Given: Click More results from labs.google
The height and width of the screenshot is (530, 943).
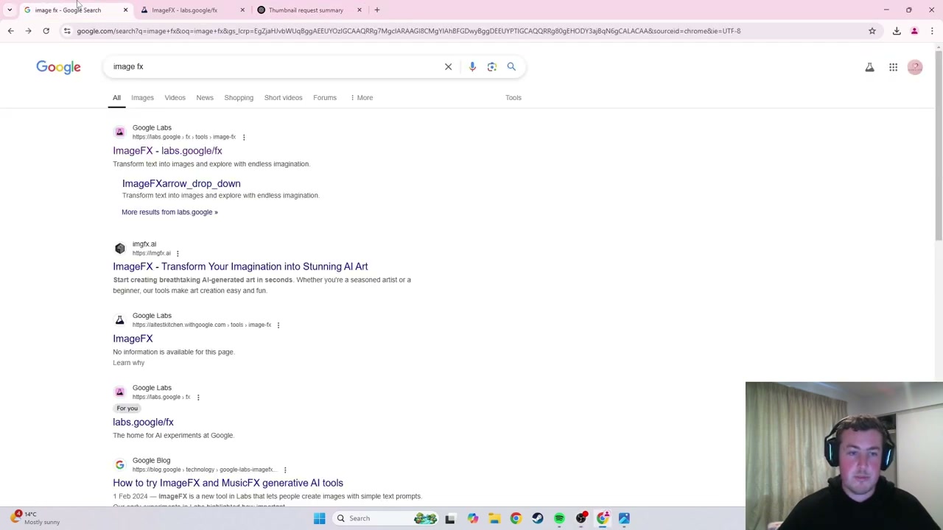Looking at the screenshot, I should pyautogui.click(x=169, y=212).
